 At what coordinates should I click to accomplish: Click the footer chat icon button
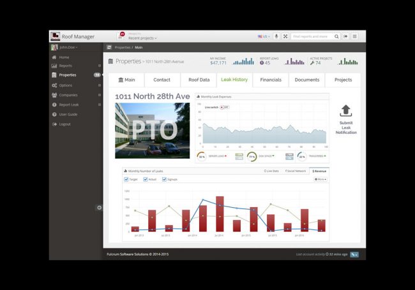[354, 254]
